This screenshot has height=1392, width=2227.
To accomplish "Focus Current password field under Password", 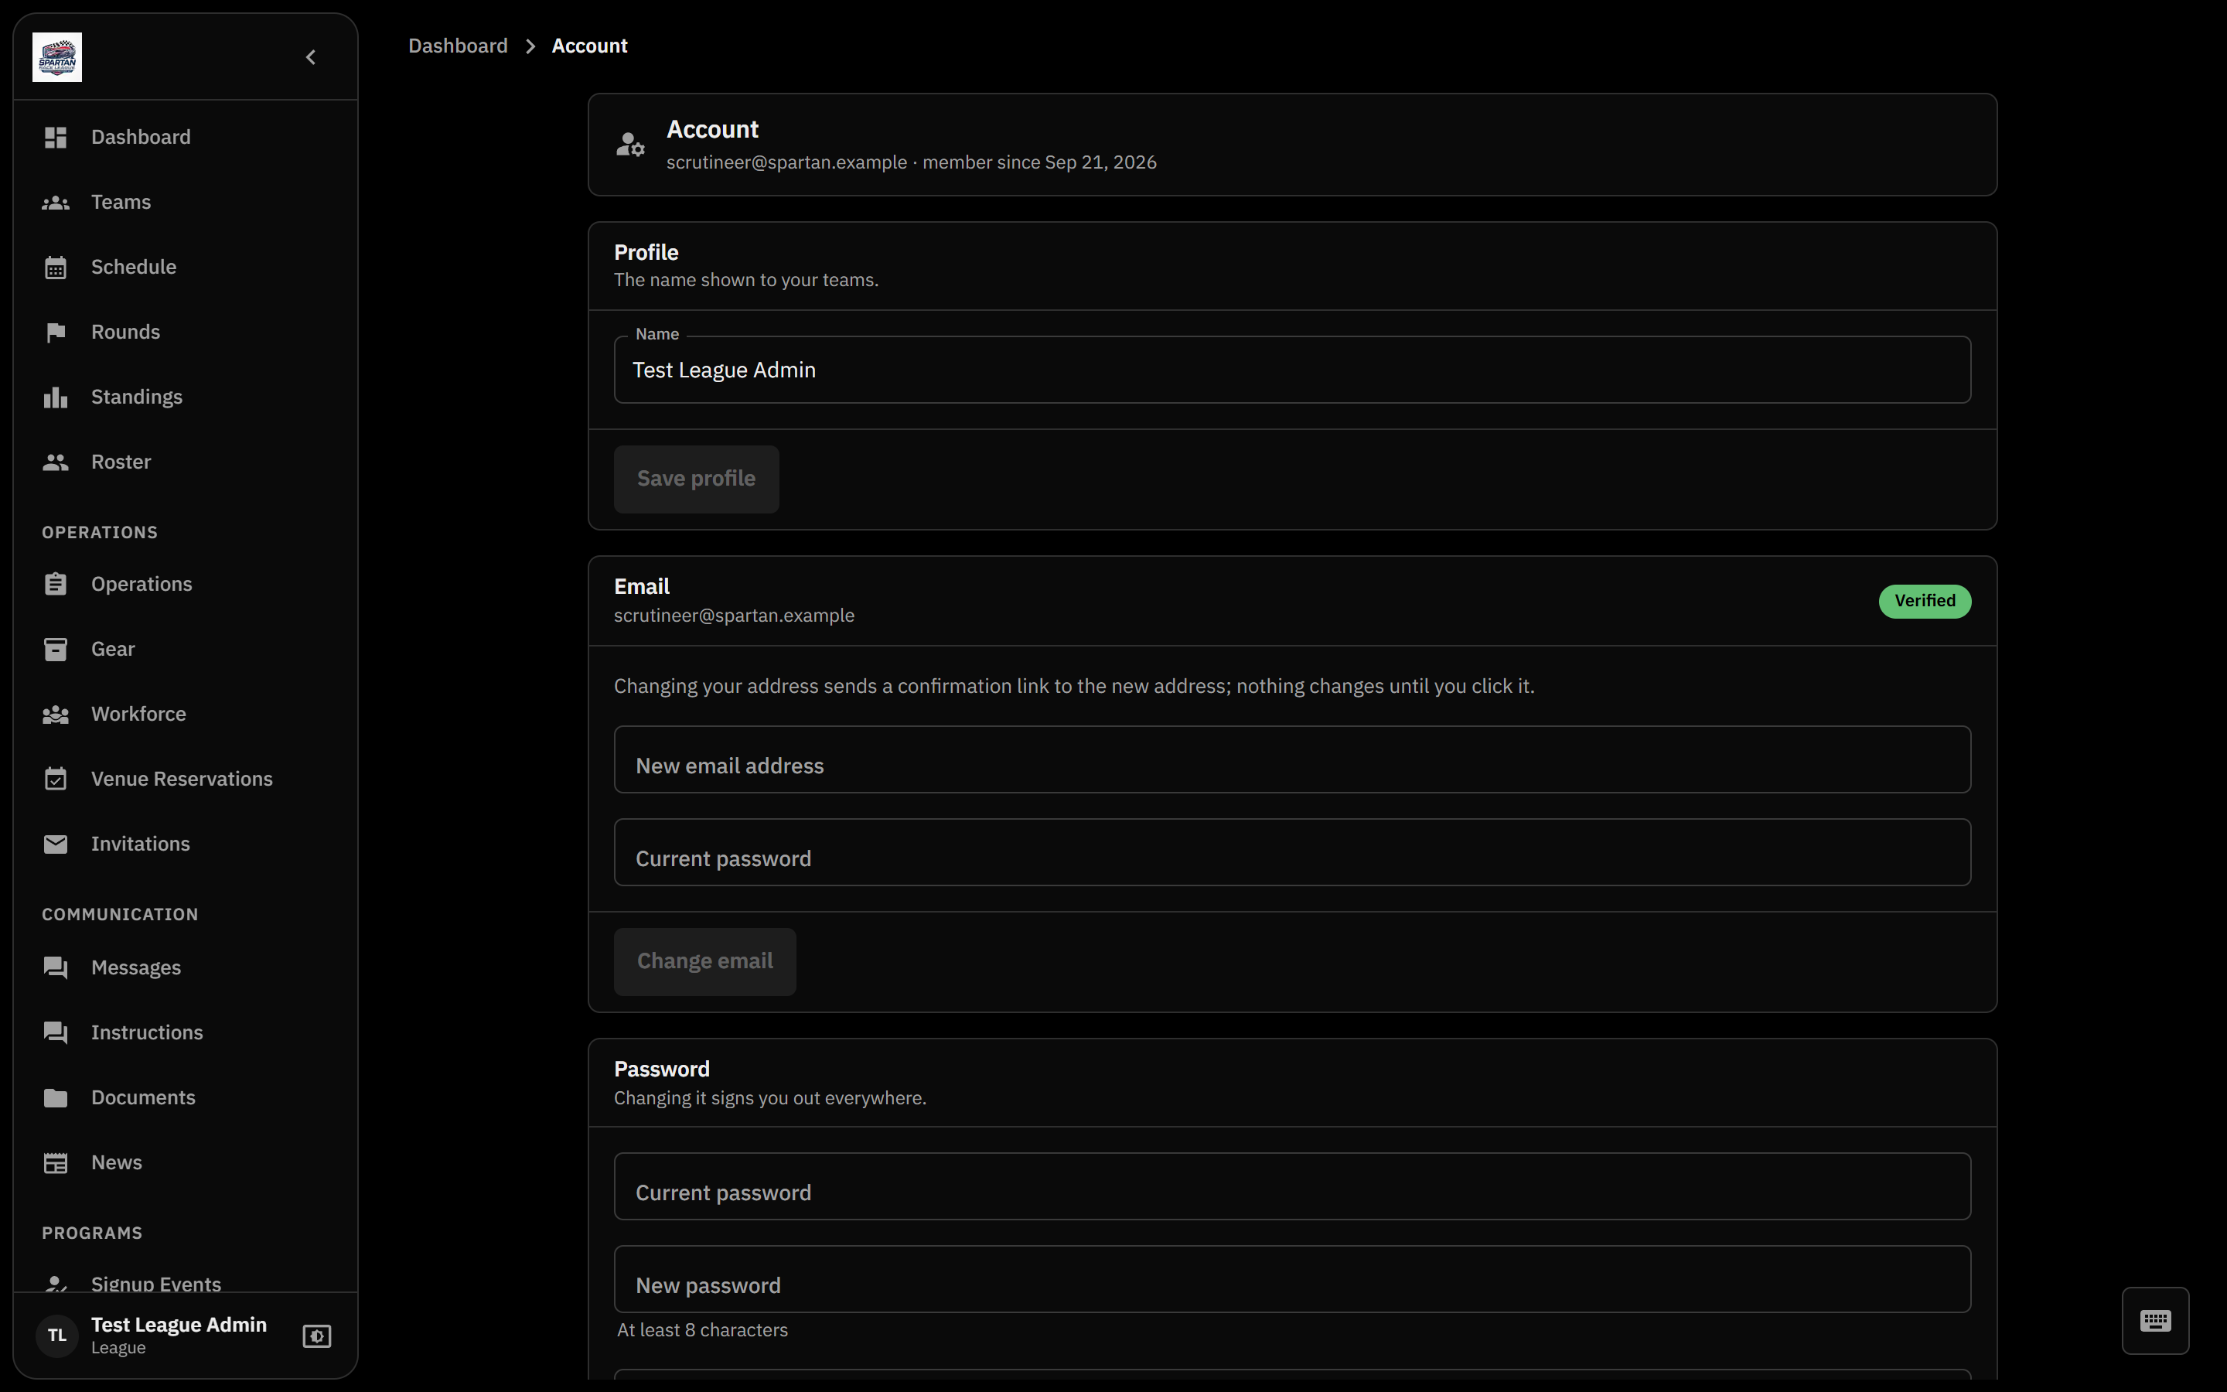I will coord(1292,1187).
